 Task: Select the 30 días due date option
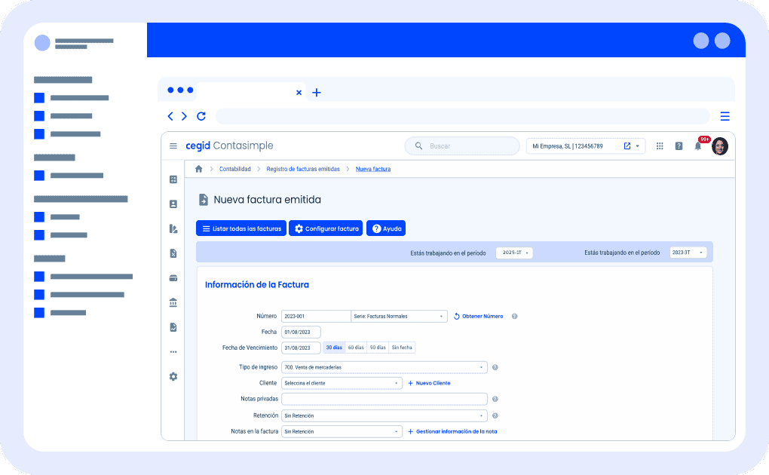tap(333, 348)
